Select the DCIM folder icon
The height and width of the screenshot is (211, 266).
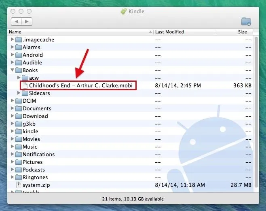tap(19, 101)
